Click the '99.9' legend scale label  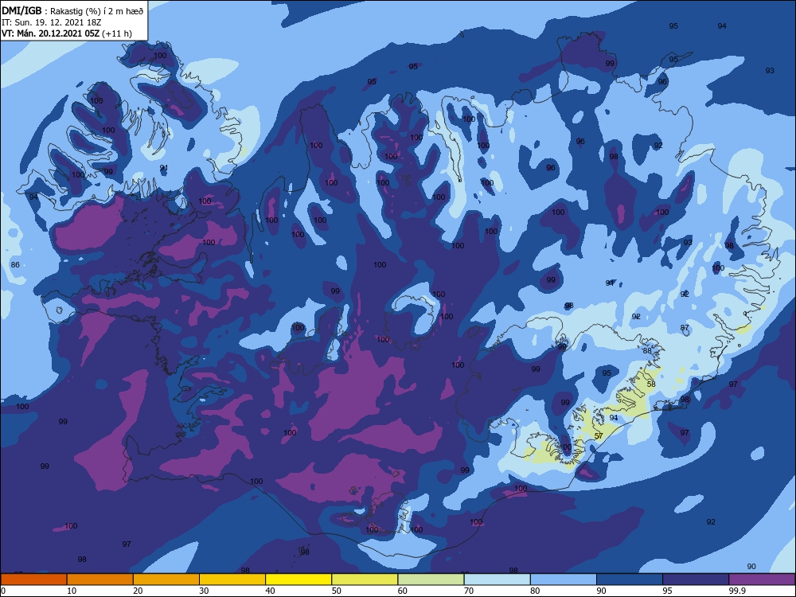[x=737, y=591]
